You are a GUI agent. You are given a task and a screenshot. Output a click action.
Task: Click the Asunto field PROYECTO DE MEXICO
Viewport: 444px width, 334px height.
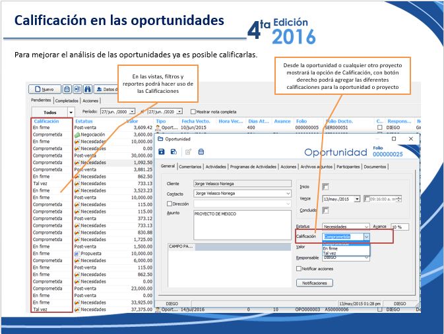(x=242, y=225)
